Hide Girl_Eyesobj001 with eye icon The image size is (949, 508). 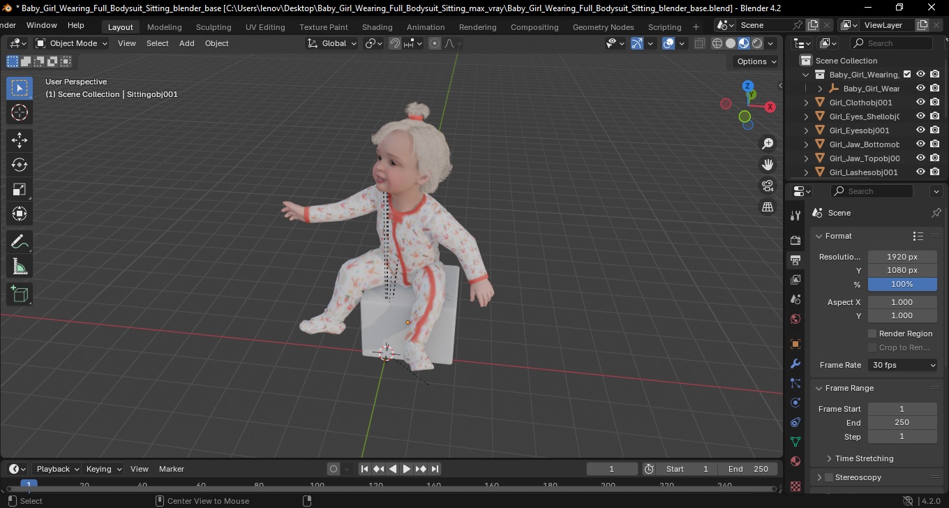[920, 130]
